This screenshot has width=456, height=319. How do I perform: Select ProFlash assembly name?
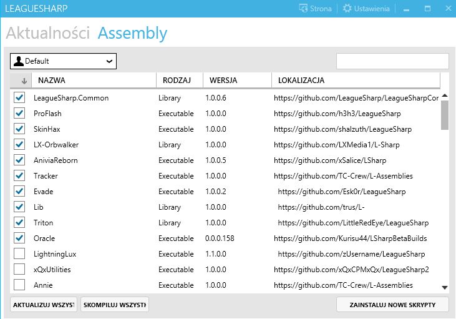click(47, 114)
